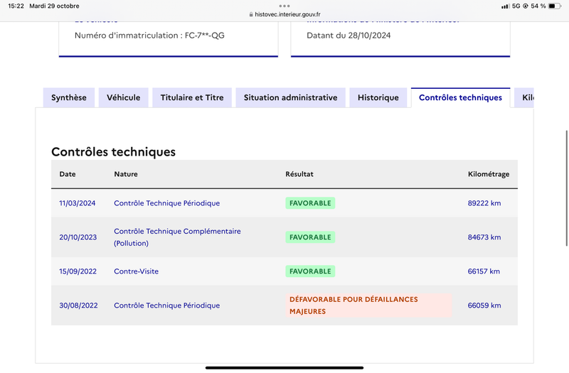The height and width of the screenshot is (373, 569).
Task: Switch to the Véhicule tab
Action: (123, 97)
